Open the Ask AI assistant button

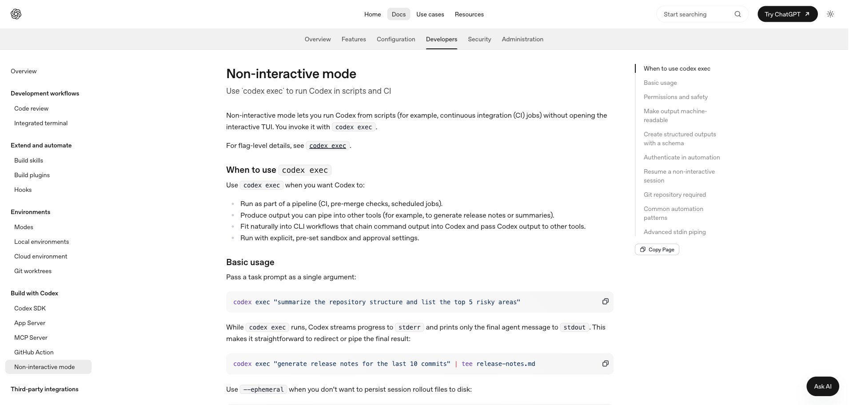822,386
